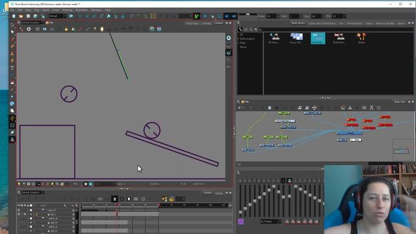Expand the Filter category in Node Library
Image resolution: width=416 pixels, height=234 pixels.
[x=239, y=43]
